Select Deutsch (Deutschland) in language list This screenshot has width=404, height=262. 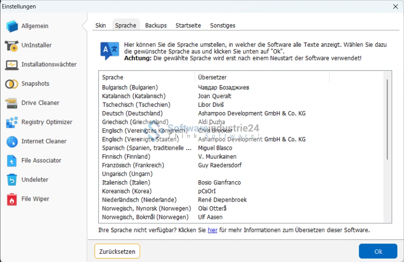[x=132, y=113]
